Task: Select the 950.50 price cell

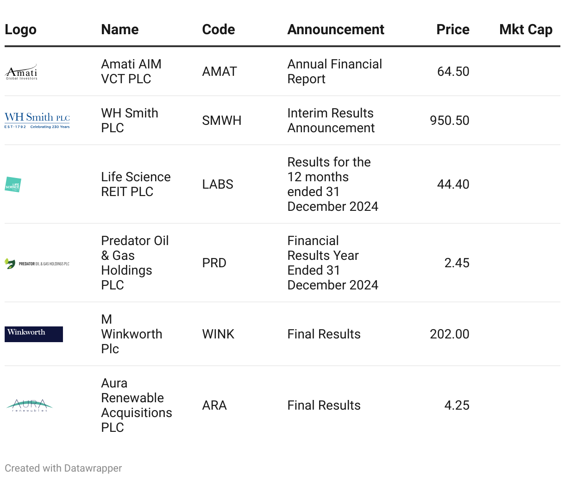Action: point(450,121)
